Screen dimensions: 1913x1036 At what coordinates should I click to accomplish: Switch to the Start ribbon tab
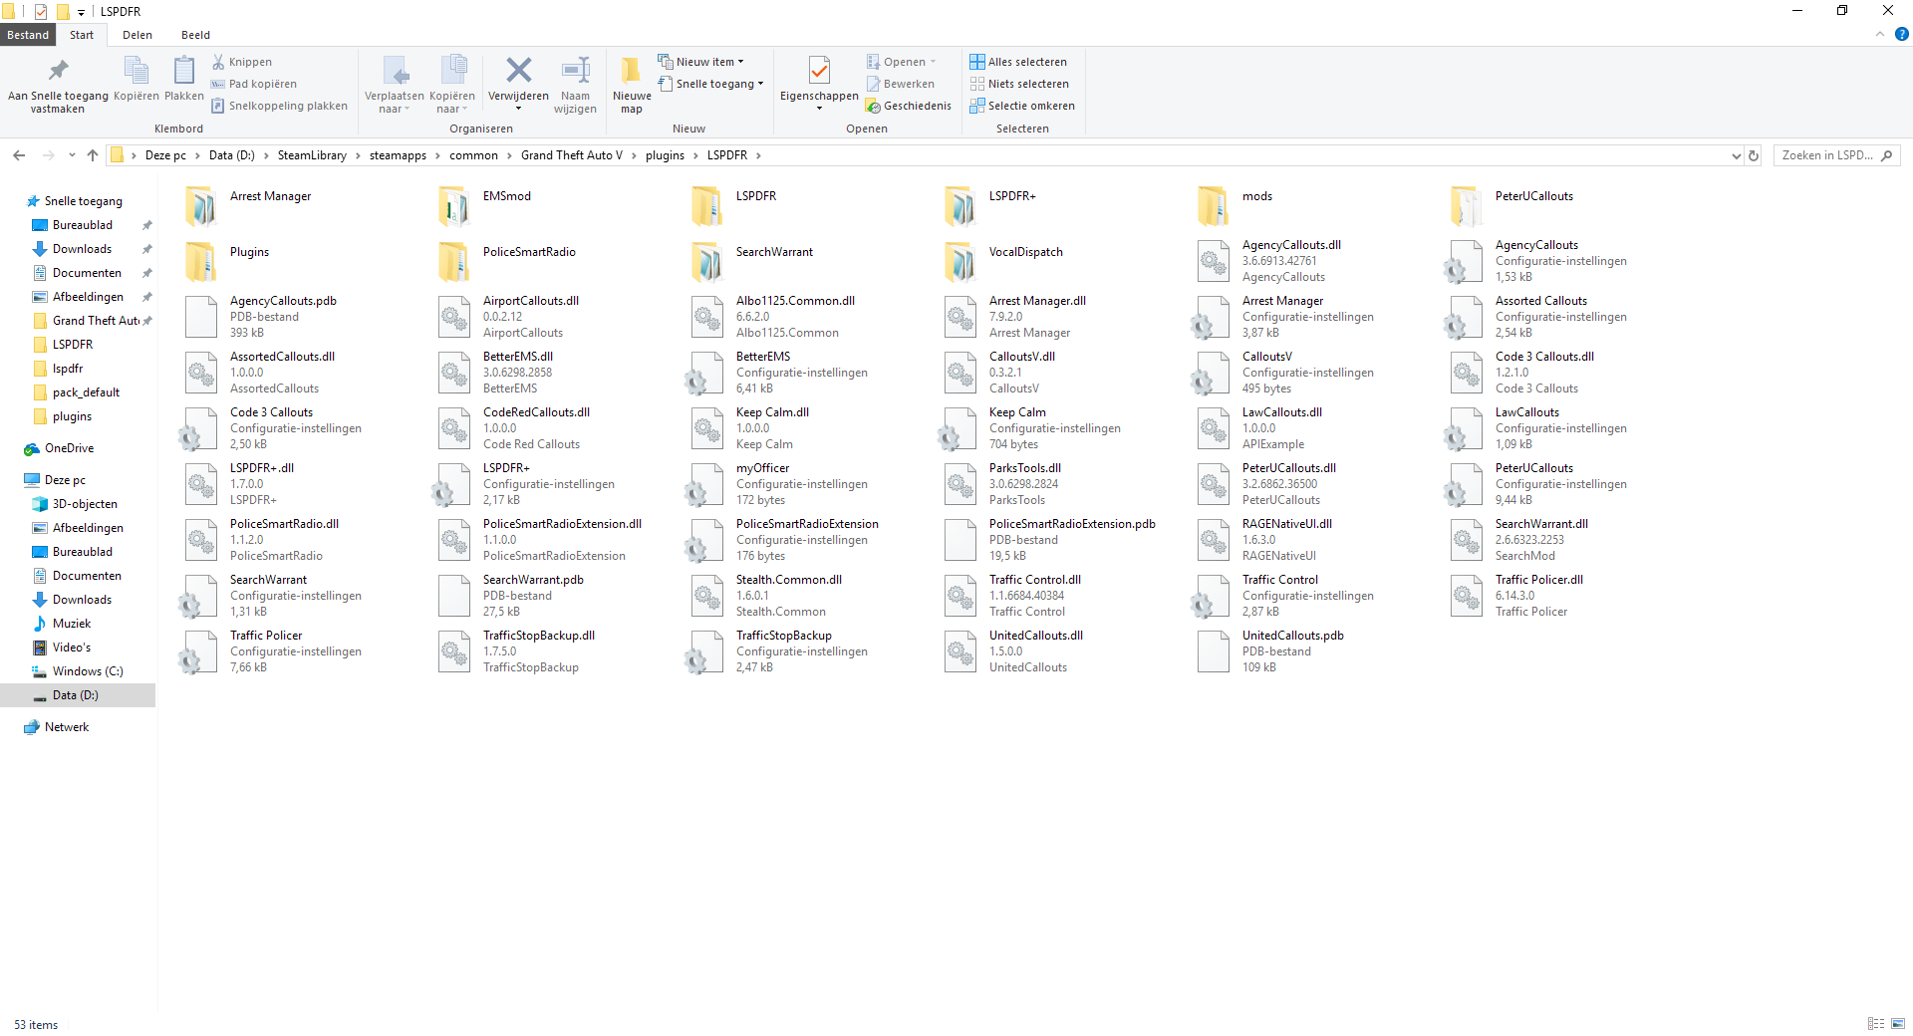pyautogui.click(x=82, y=35)
